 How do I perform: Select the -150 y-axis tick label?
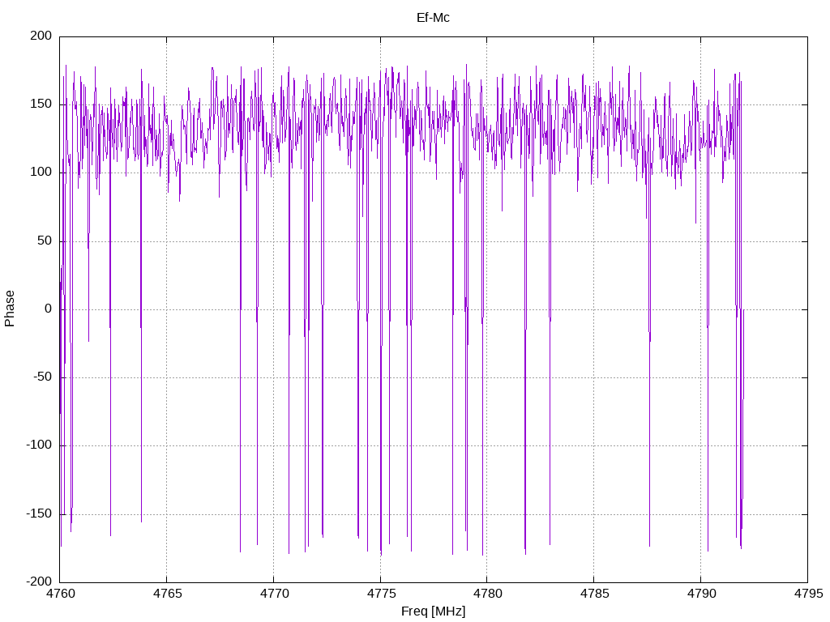pyautogui.click(x=39, y=513)
